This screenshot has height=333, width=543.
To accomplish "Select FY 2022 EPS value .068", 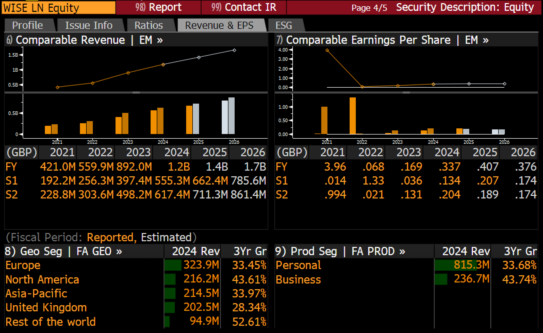I will click(x=373, y=167).
